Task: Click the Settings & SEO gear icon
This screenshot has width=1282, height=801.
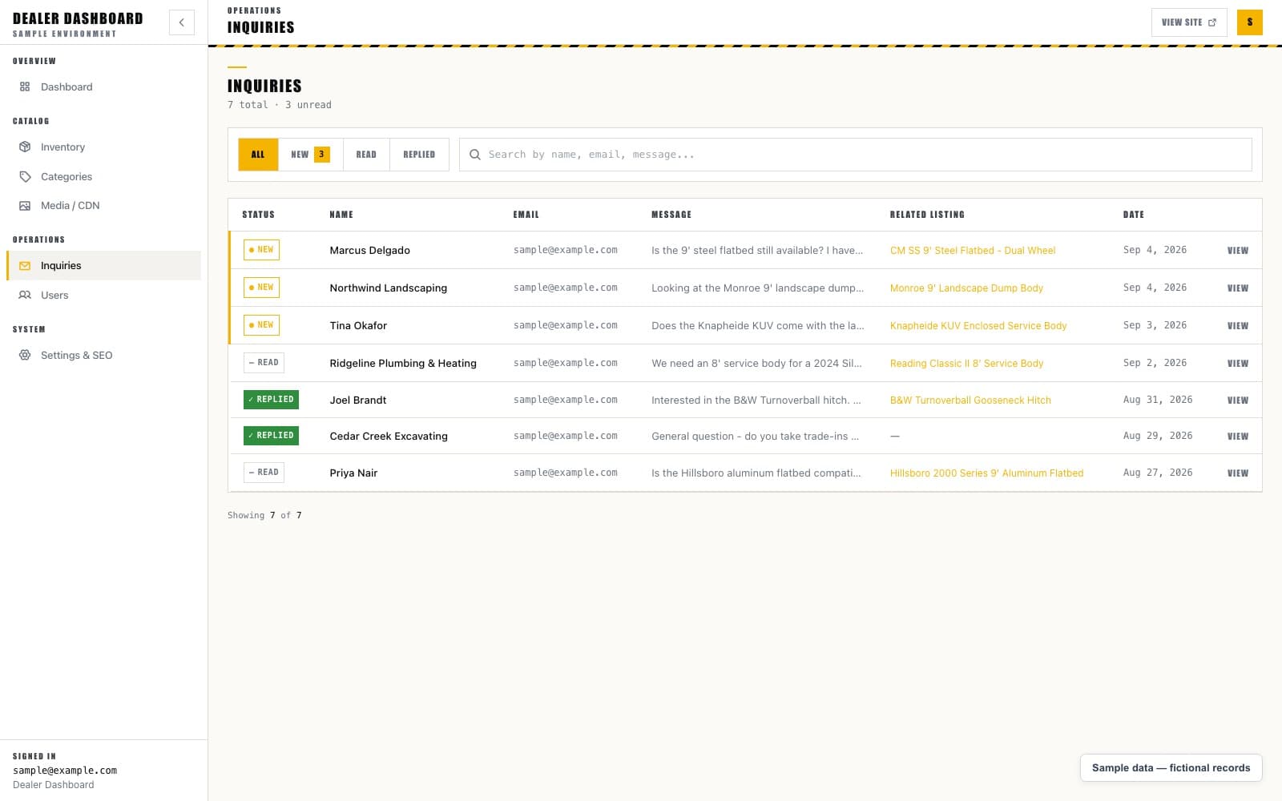Action: click(25, 355)
